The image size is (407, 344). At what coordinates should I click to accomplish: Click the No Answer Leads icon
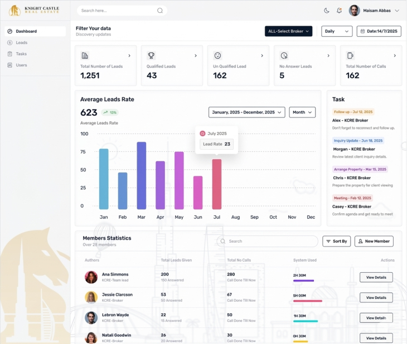pos(284,56)
